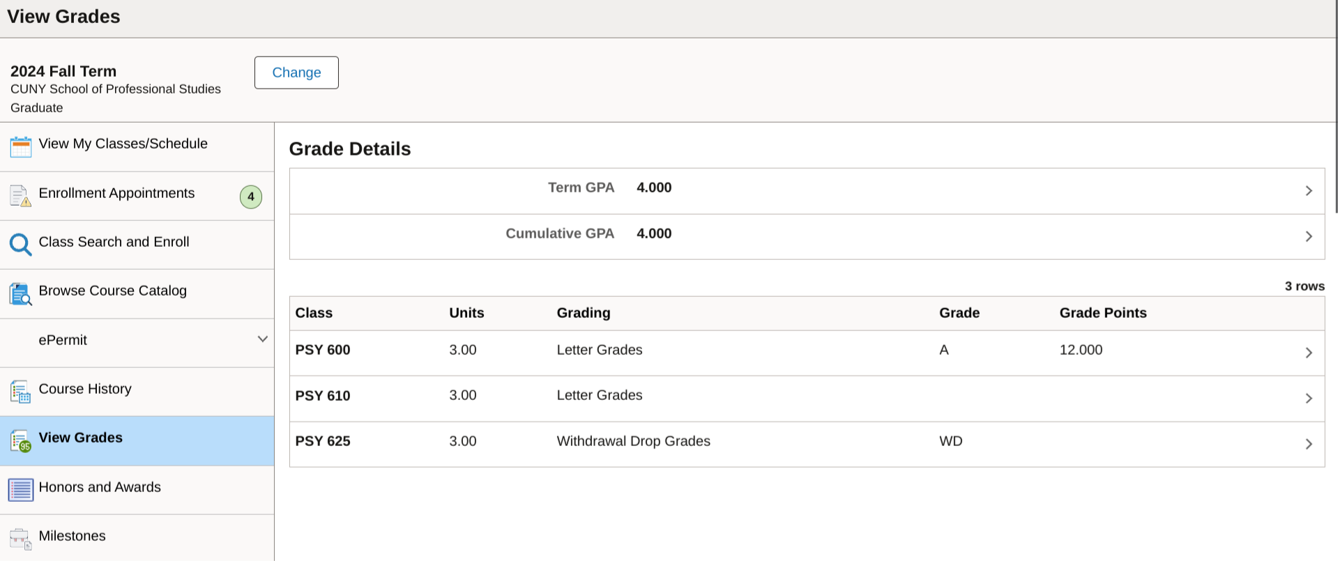1338x561 pixels.
Task: Open the Milestones page
Action: point(137,538)
